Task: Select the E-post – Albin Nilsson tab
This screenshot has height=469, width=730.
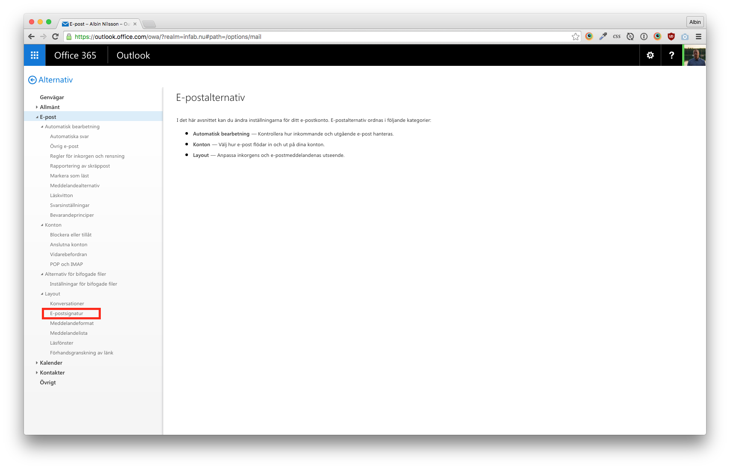Action: point(99,24)
